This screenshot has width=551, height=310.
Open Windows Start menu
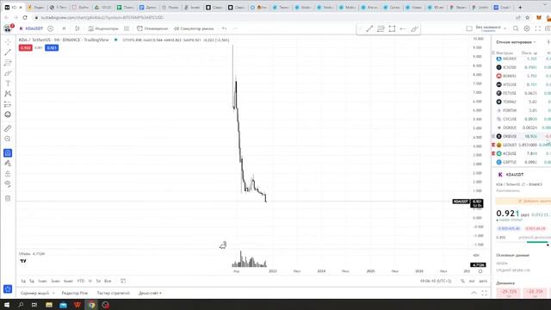click(x=7, y=305)
